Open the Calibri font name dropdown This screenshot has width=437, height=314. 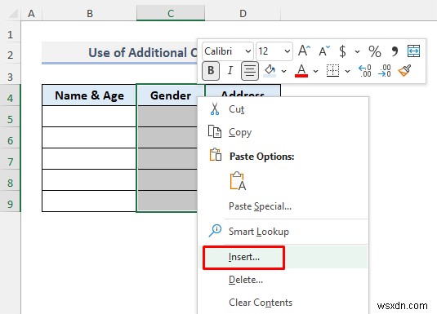pyautogui.click(x=247, y=51)
